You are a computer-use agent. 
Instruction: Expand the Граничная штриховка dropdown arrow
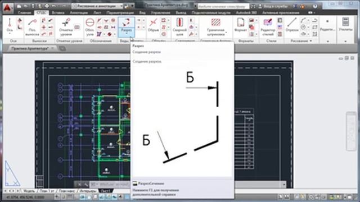(226, 33)
